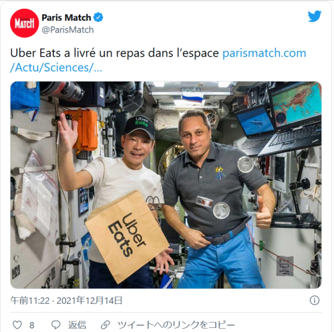Click ツイートへのリンクをコピー button
Viewport: 334px width, 332px height.
(x=176, y=325)
